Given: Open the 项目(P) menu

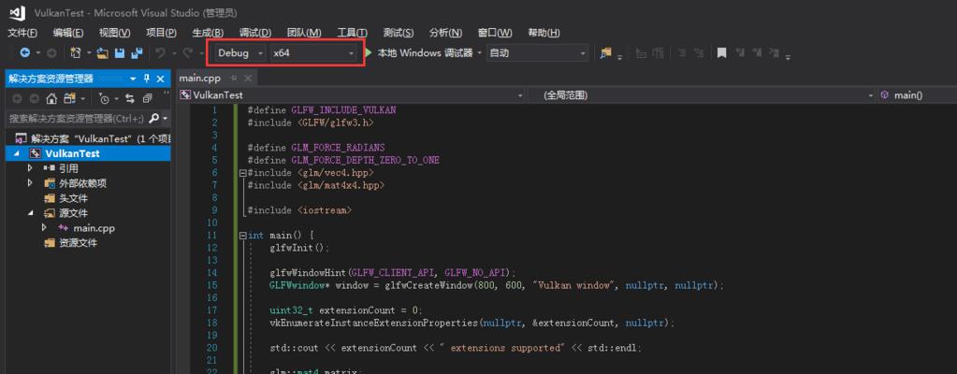Looking at the screenshot, I should tap(161, 33).
